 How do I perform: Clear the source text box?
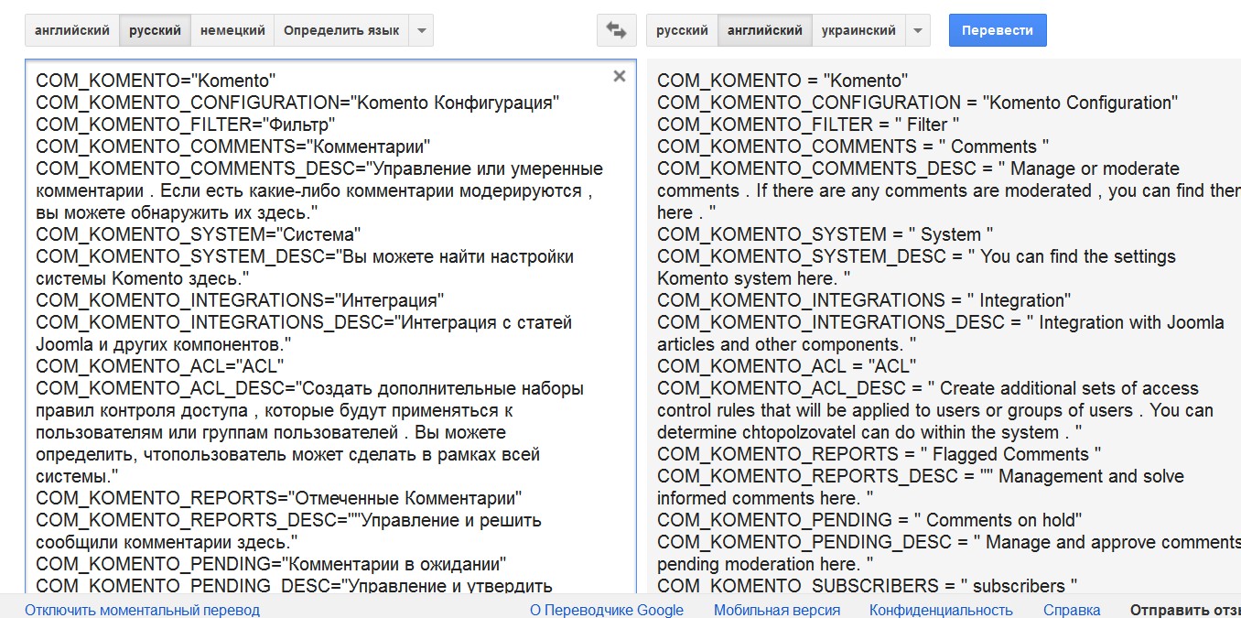tap(620, 77)
